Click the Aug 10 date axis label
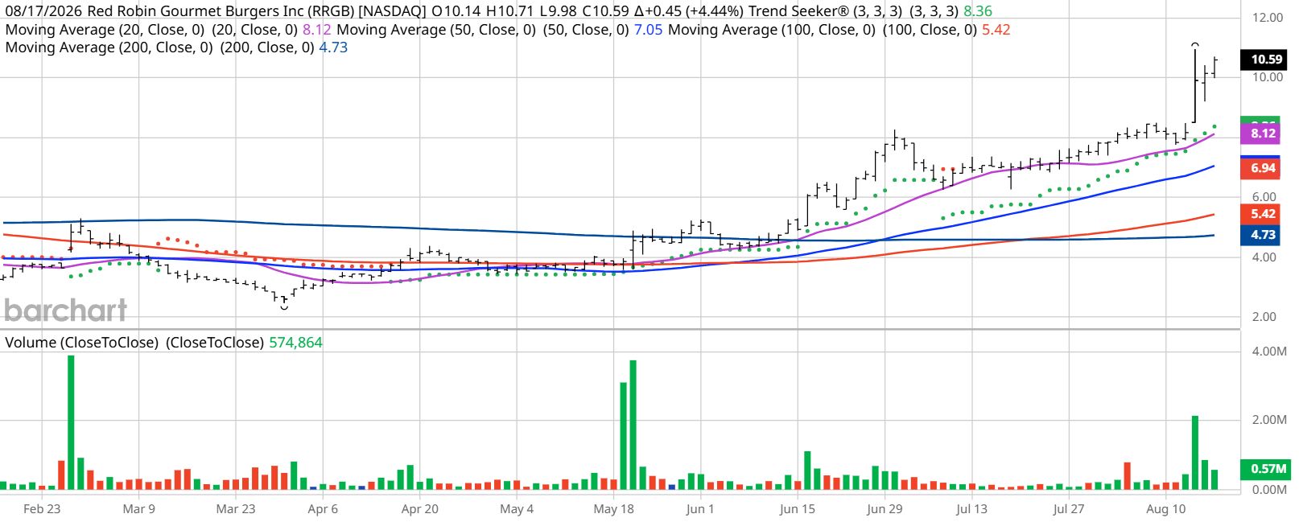Image resolution: width=1299 pixels, height=522 pixels. click(x=1165, y=509)
